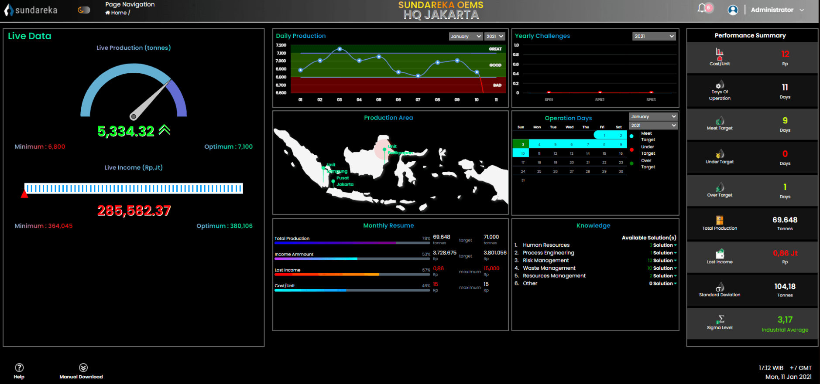The image size is (820, 384).
Task: Select calendar day 10 in Operation Days
Action: (x=521, y=153)
